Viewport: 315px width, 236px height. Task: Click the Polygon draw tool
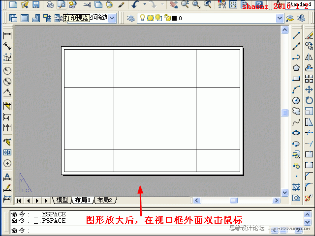pos(296,68)
